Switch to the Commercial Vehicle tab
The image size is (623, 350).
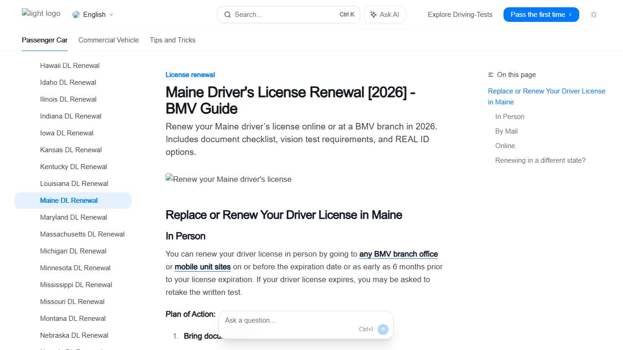pos(109,40)
